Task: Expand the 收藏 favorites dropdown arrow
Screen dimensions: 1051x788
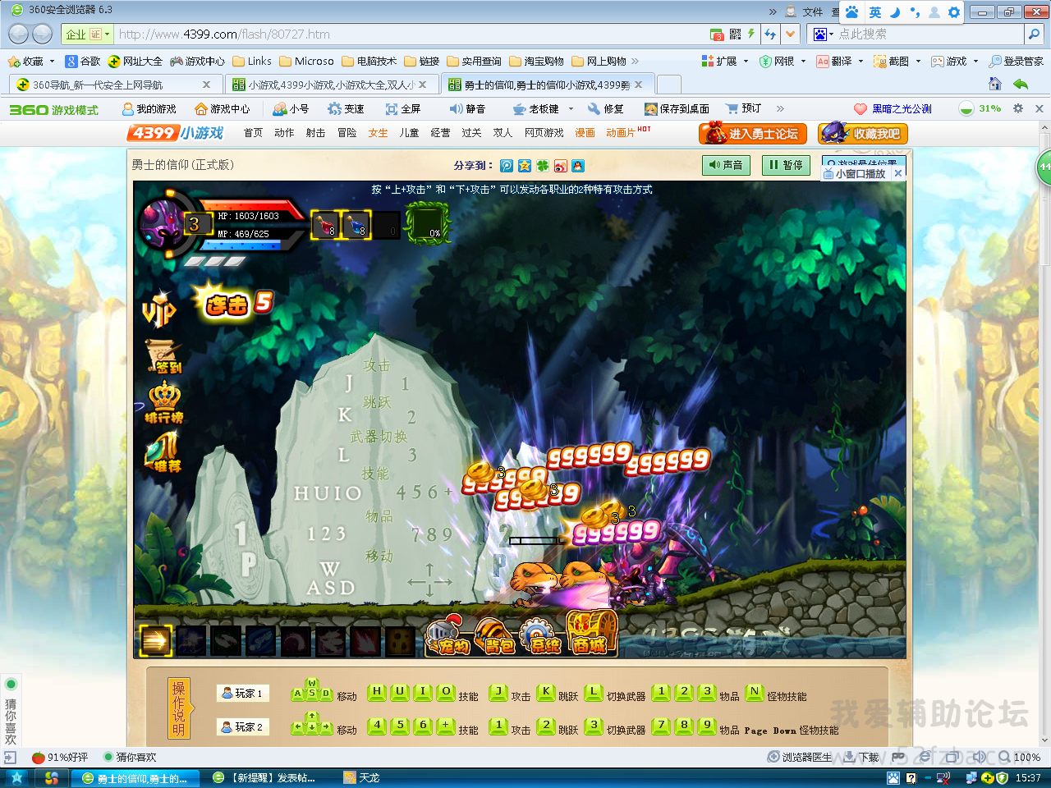Action: pos(52,61)
